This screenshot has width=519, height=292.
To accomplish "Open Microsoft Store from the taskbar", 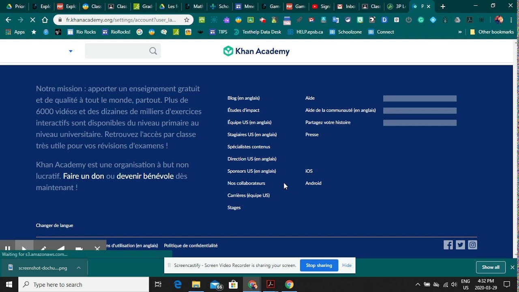I will pyautogui.click(x=234, y=284).
